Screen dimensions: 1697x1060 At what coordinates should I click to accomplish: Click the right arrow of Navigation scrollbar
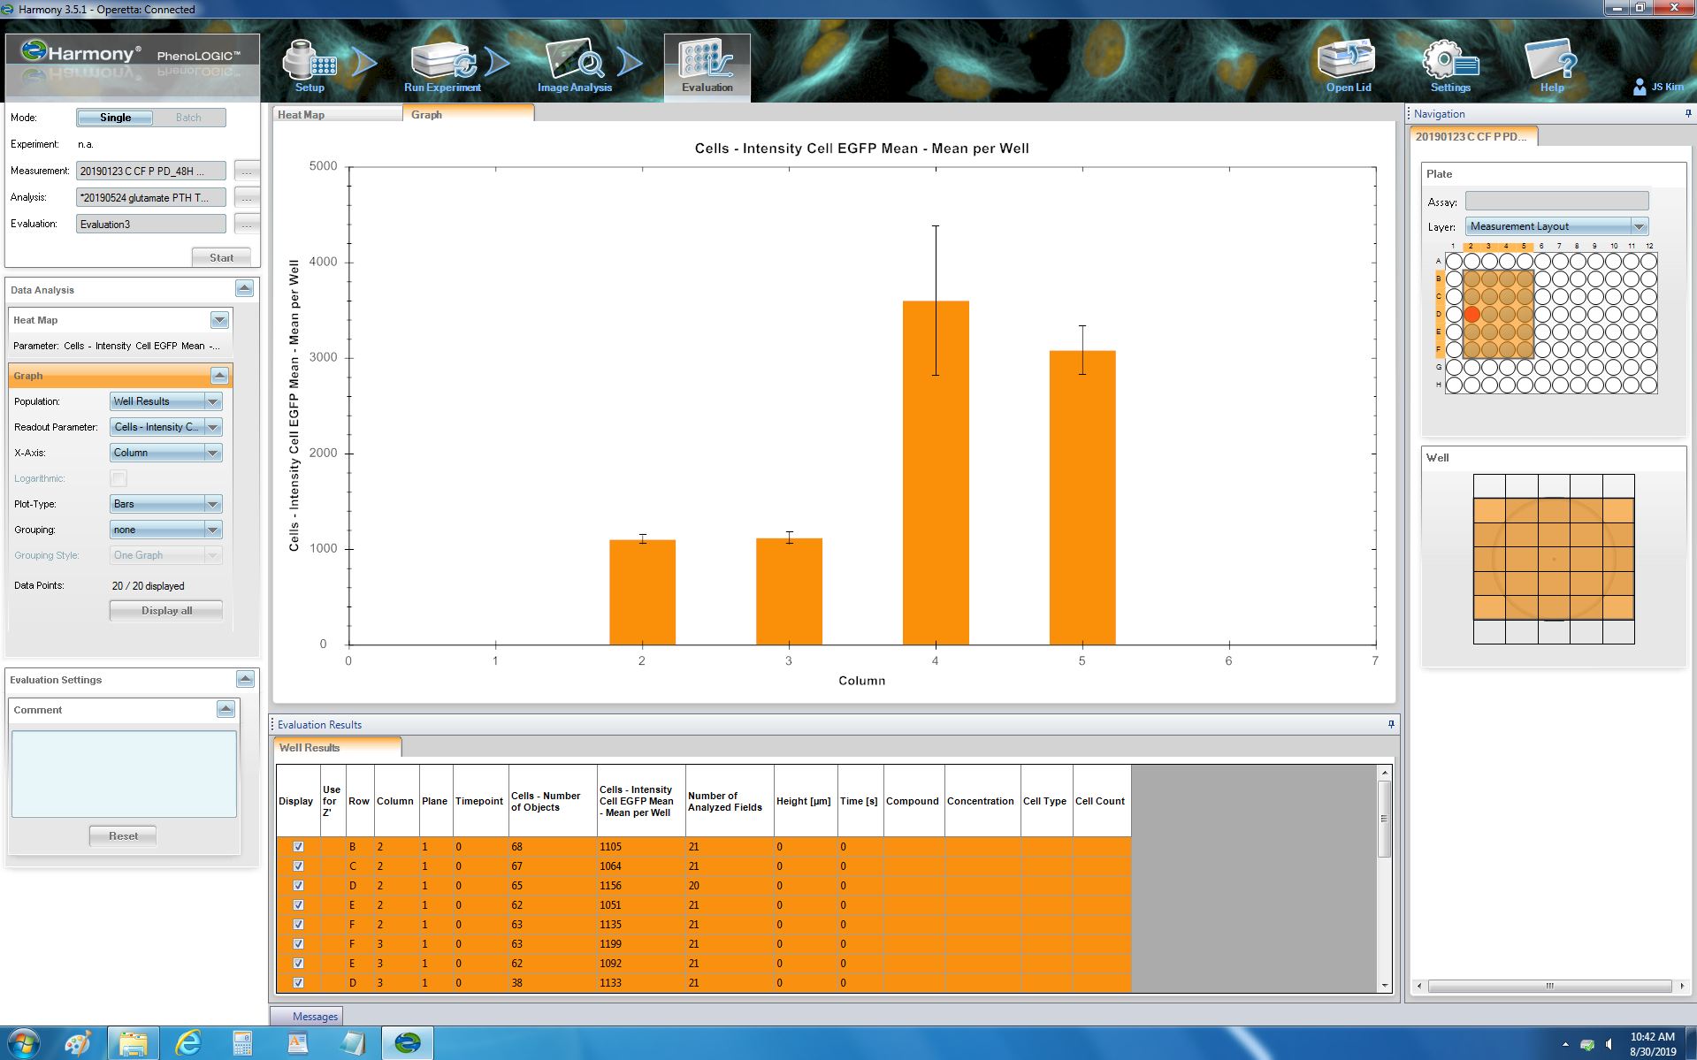pyautogui.click(x=1681, y=986)
